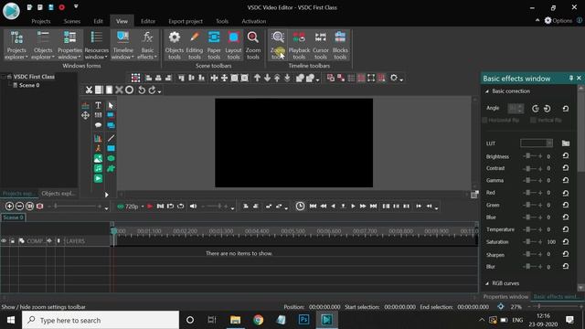585x329 pixels.
Task: Toggle the timeline layer eye visibility icon
Action: pyautogui.click(x=4, y=241)
